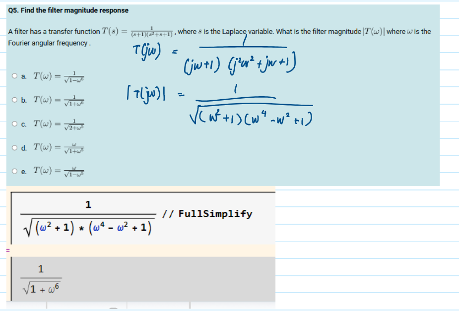Pick the option c radio button
The height and width of the screenshot is (311, 459).
16,123
